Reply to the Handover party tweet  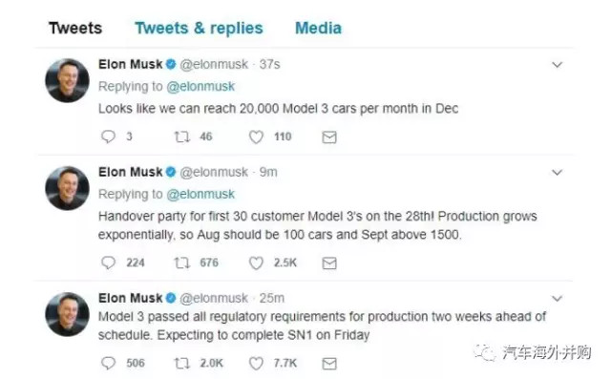108,263
